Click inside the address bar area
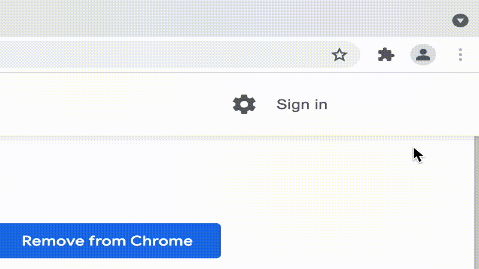 click(x=168, y=55)
